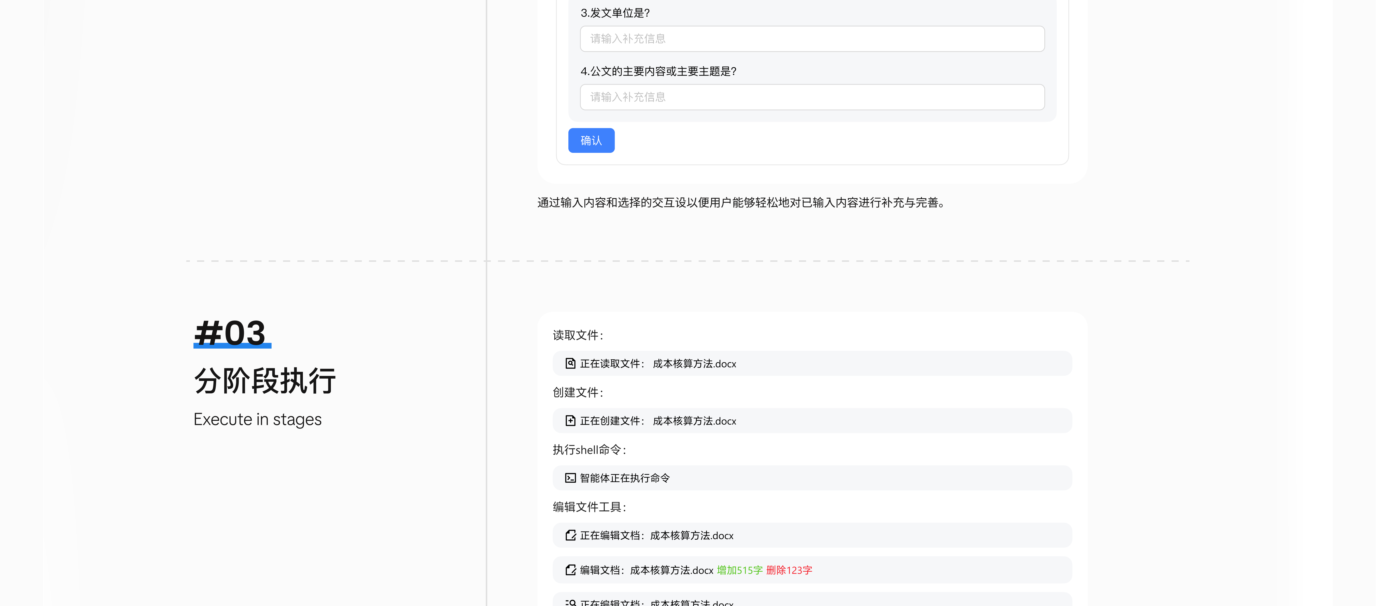Click the 删除123字 red text
The width and height of the screenshot is (1376, 606).
[789, 570]
